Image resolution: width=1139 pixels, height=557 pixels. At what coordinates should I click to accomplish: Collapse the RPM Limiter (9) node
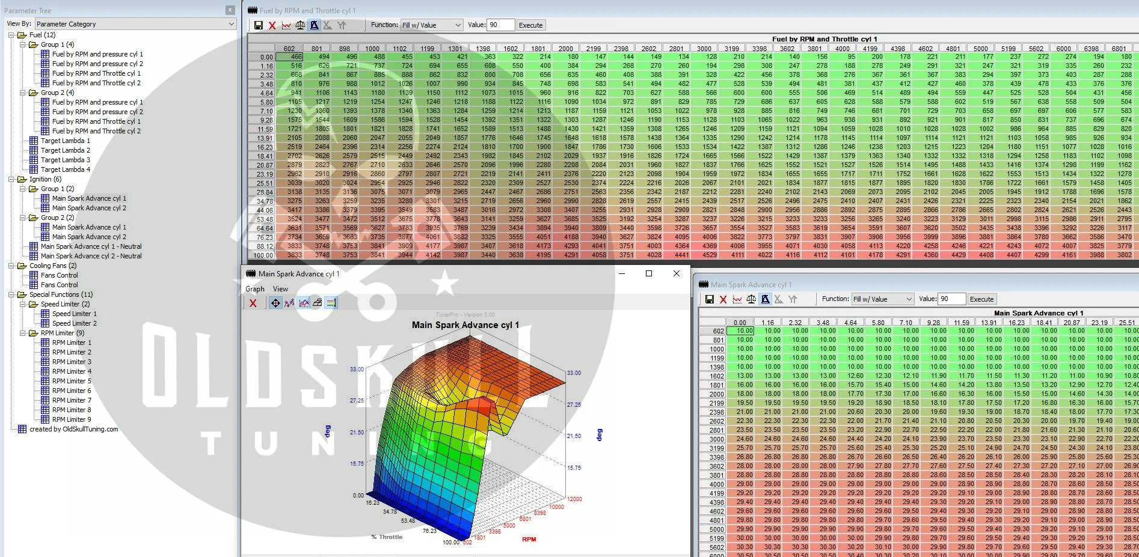[22, 333]
